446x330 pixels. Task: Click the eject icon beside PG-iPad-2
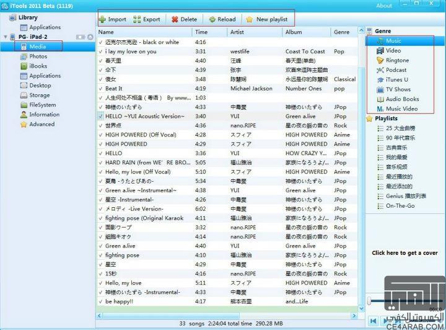[x=90, y=37]
